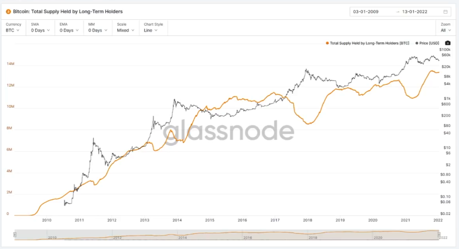Expand the SMA 0 Days dropdown
This screenshot has width=459, height=249.
coord(40,28)
